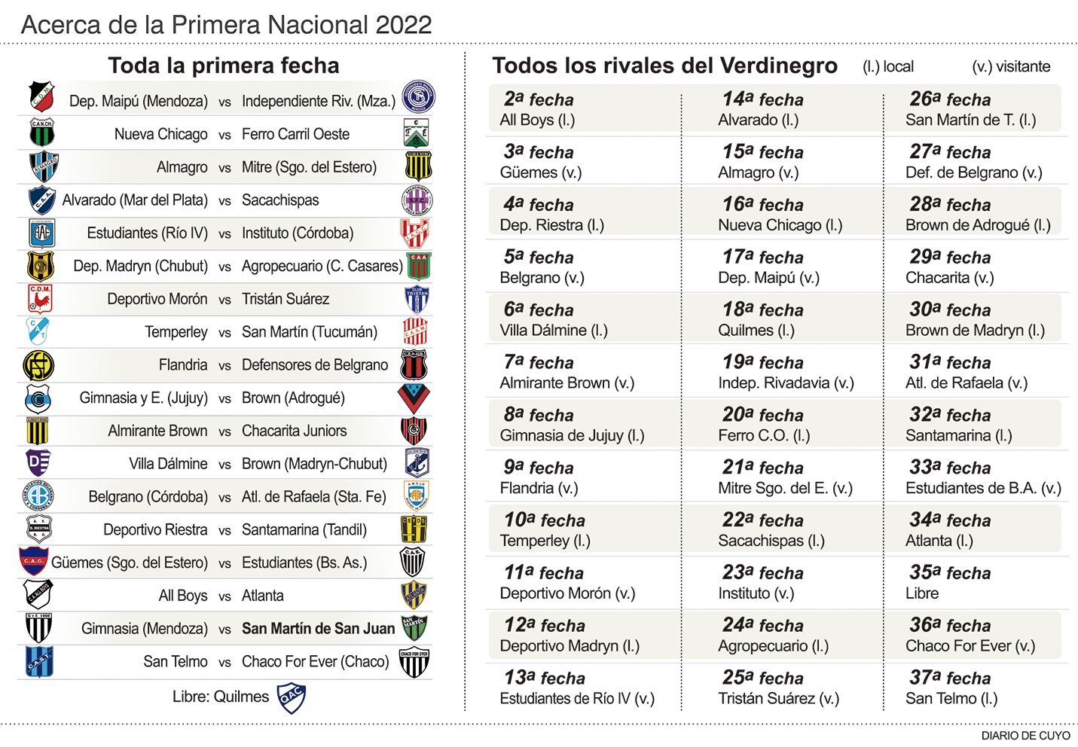
Task: Click the Flandria yellow circular crest
Action: tap(38, 365)
